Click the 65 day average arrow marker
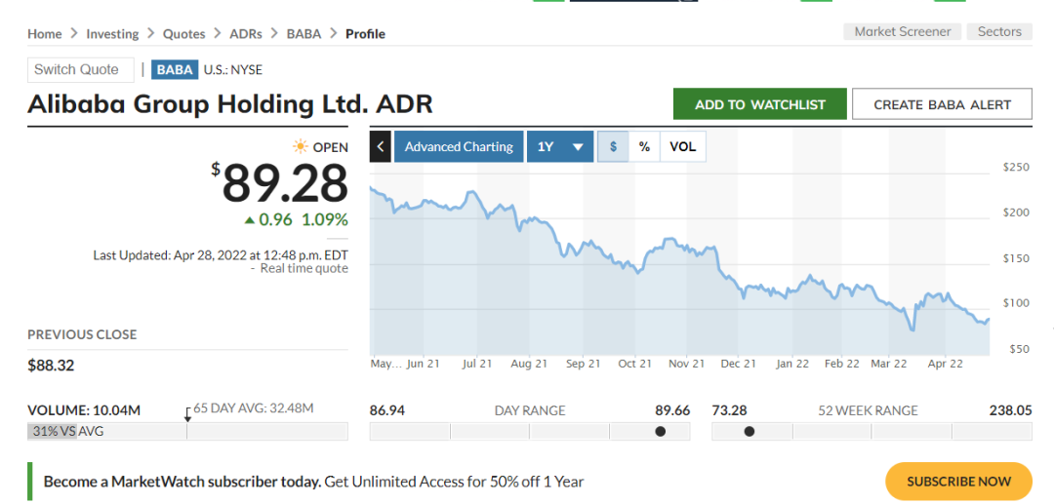 click(187, 414)
